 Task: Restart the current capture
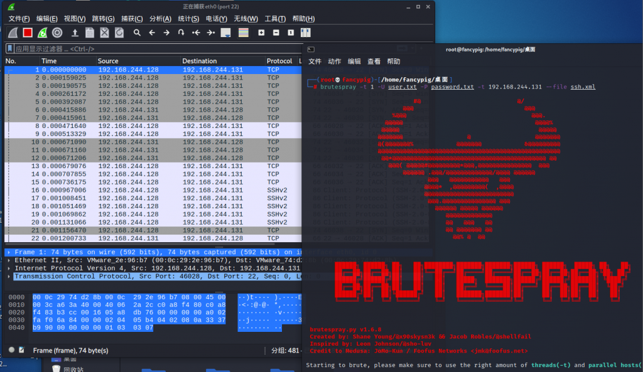pos(42,33)
